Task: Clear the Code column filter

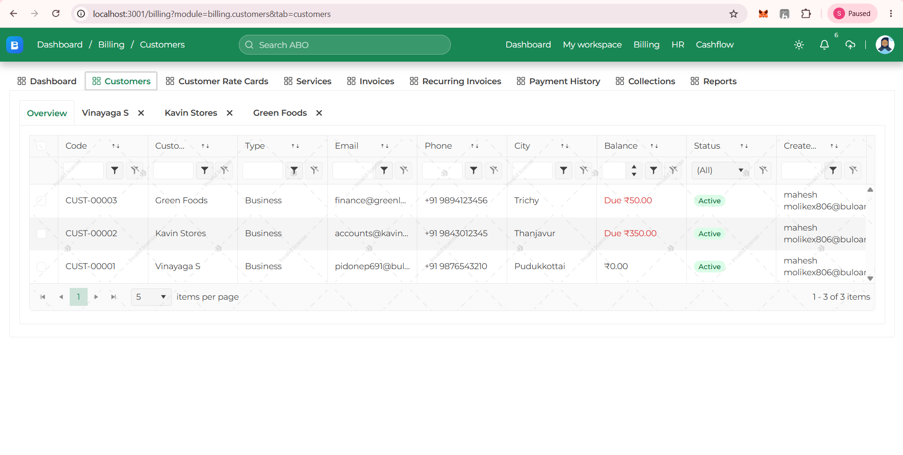Action: pos(135,170)
